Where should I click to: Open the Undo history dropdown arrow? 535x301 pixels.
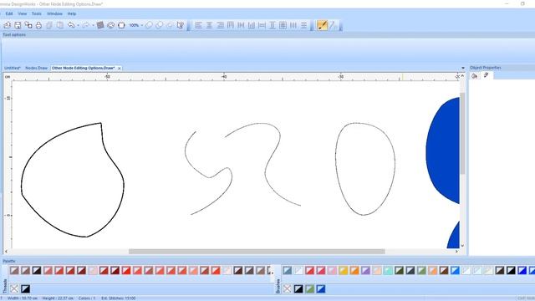coord(78,26)
